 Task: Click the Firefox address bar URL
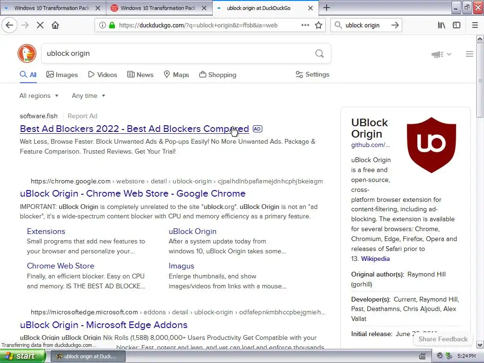198,26
